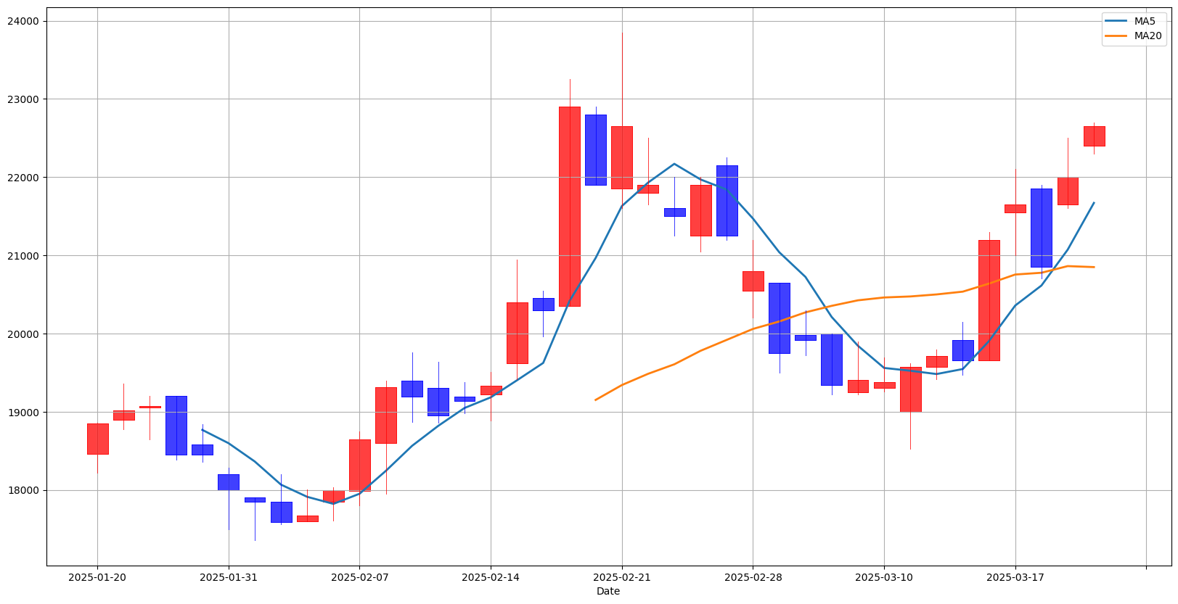Image resolution: width=1178 pixels, height=604 pixels.
Task: Click the leftmost red candlestick on chart
Action: [x=97, y=439]
